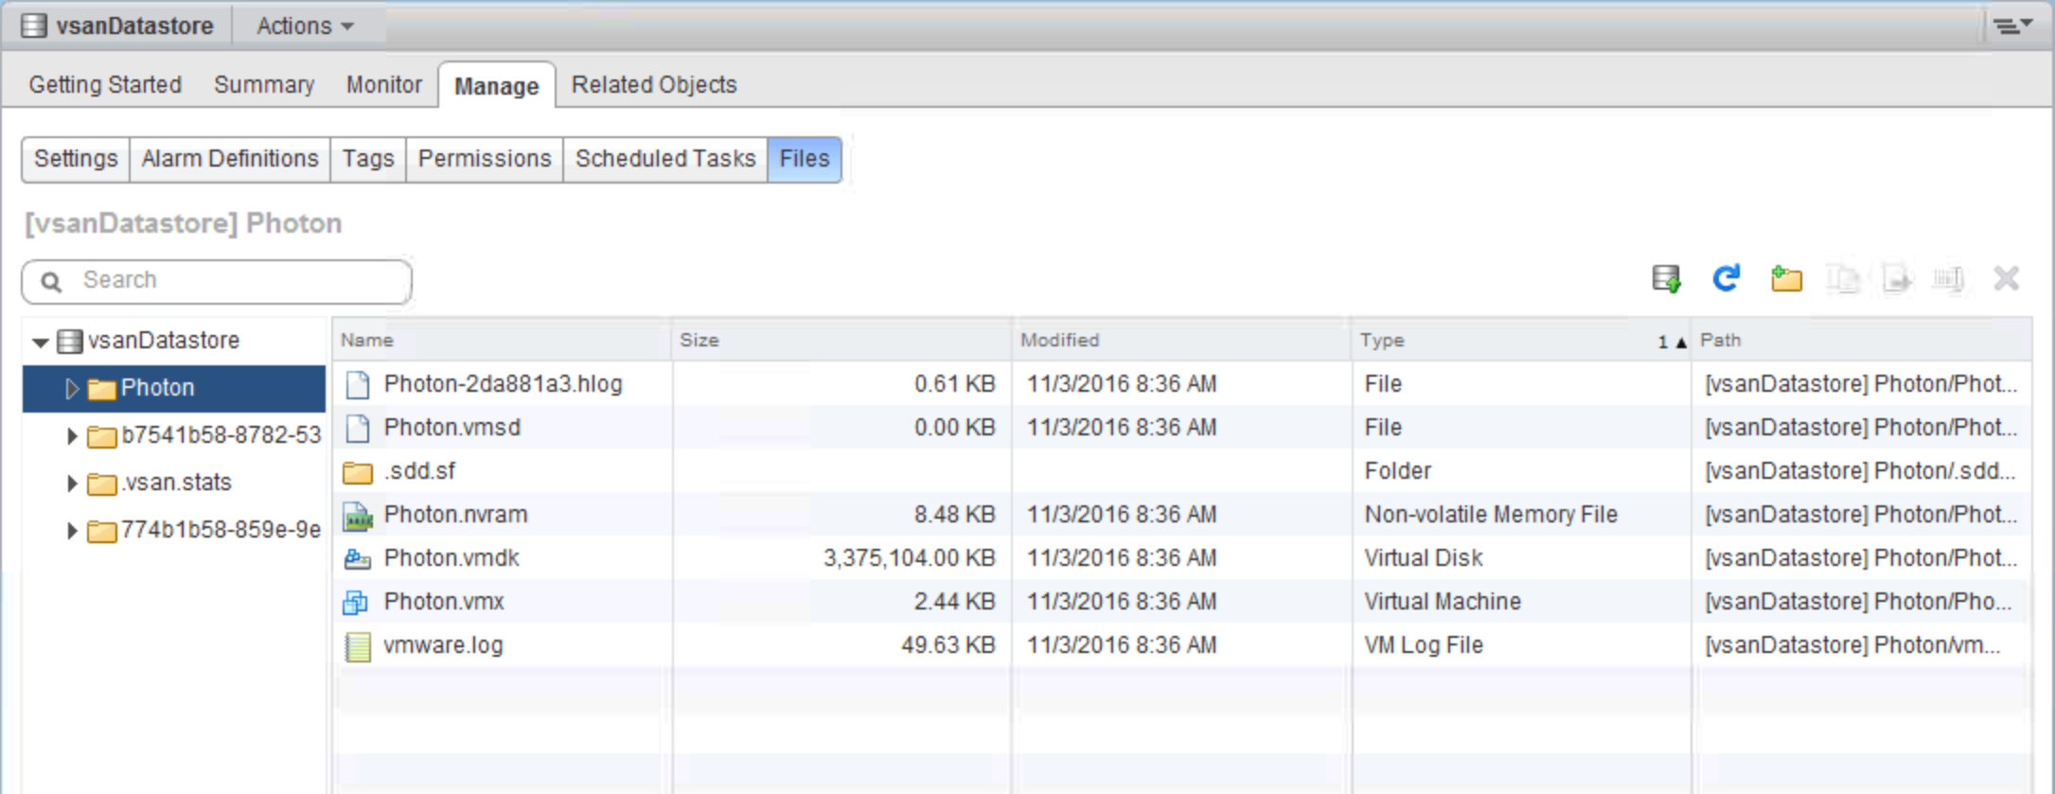Click the .sdd.sf folder icon

coord(357,472)
